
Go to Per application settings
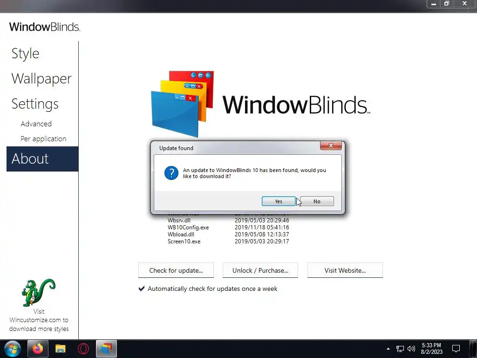click(x=43, y=139)
